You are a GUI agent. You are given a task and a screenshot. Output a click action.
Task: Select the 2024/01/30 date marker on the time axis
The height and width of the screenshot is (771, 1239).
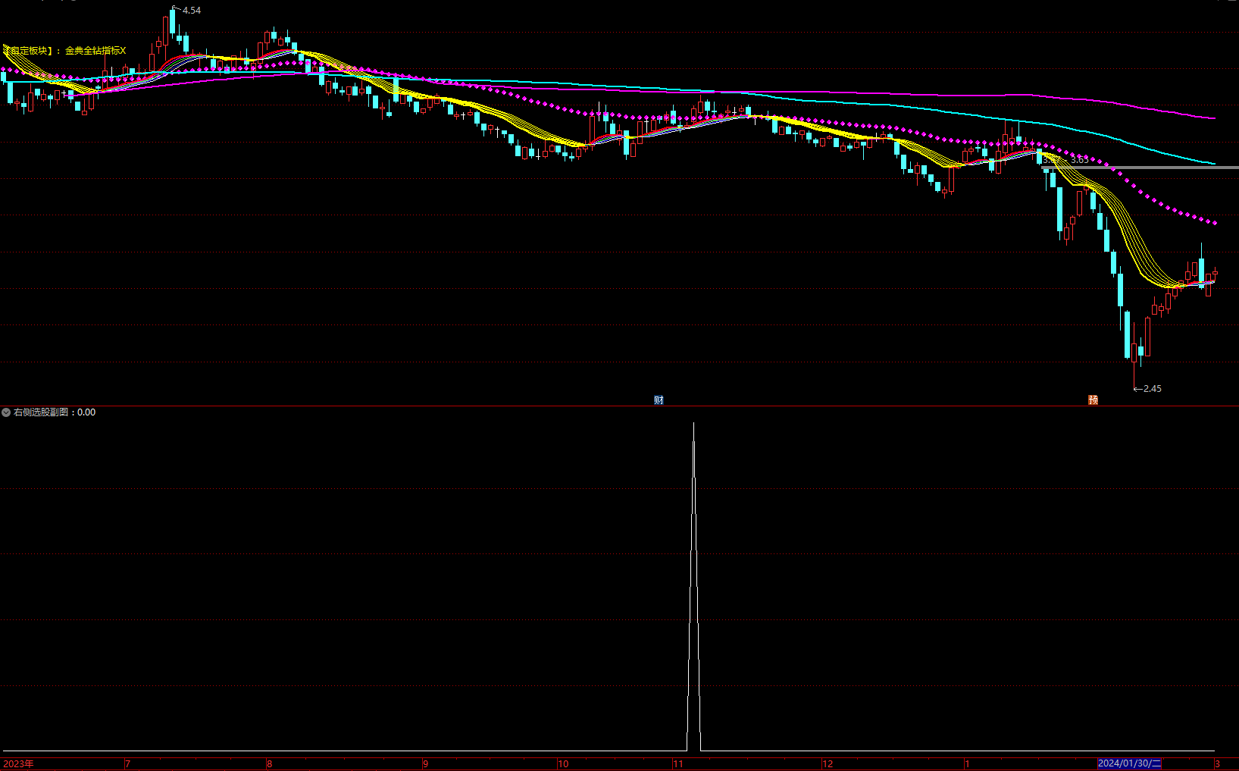coord(1129,763)
